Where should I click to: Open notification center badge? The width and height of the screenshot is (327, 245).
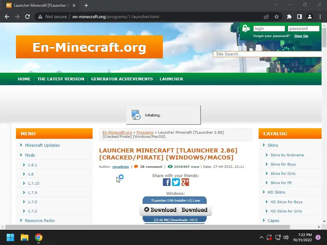pos(318,237)
